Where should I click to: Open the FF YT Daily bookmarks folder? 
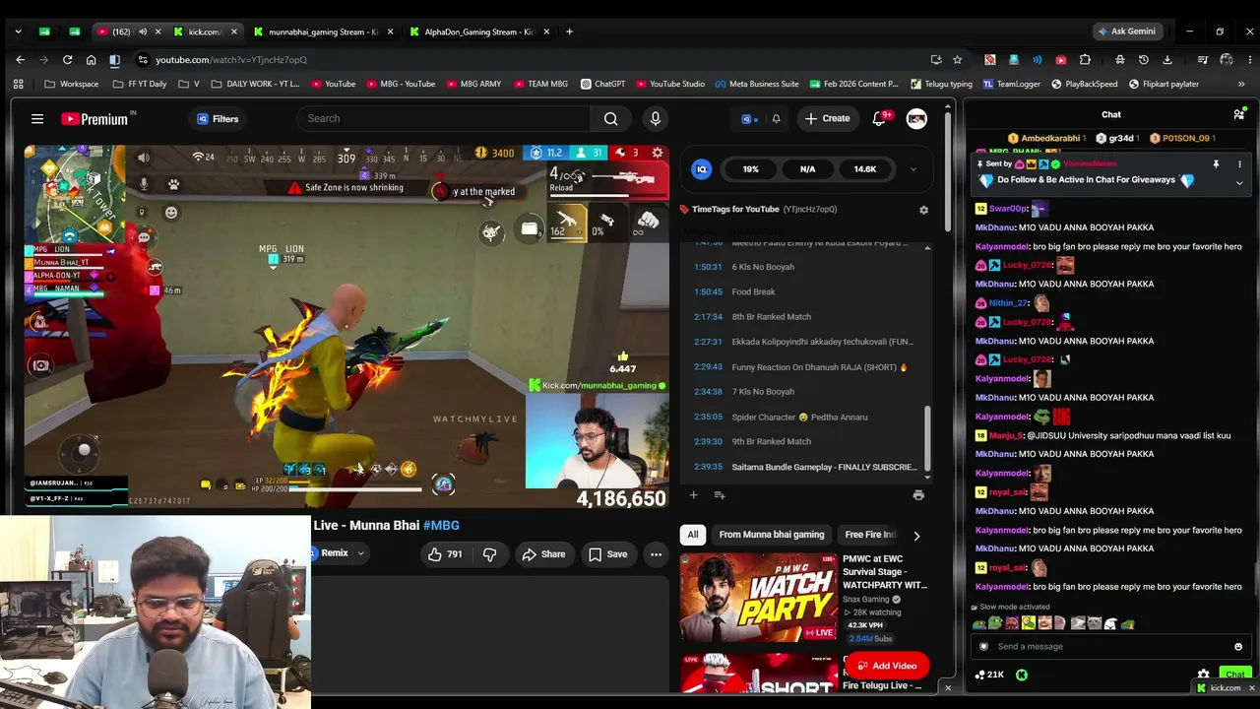[x=139, y=84]
